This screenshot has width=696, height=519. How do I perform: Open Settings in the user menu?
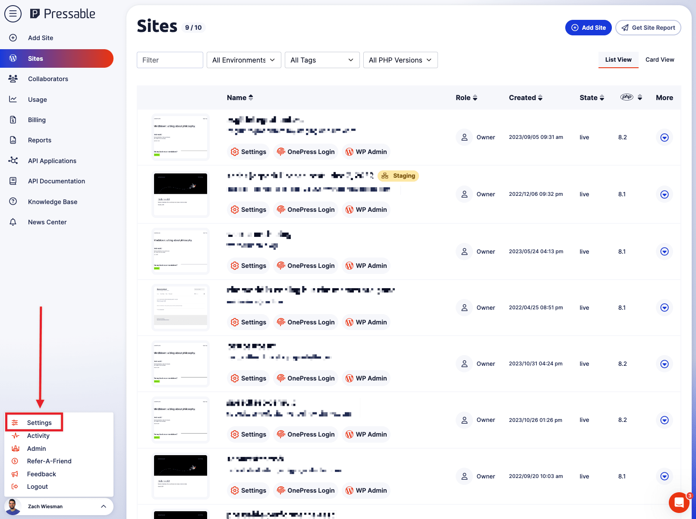tap(39, 423)
